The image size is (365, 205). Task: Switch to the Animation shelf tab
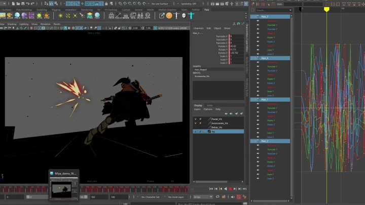click(71, 10)
